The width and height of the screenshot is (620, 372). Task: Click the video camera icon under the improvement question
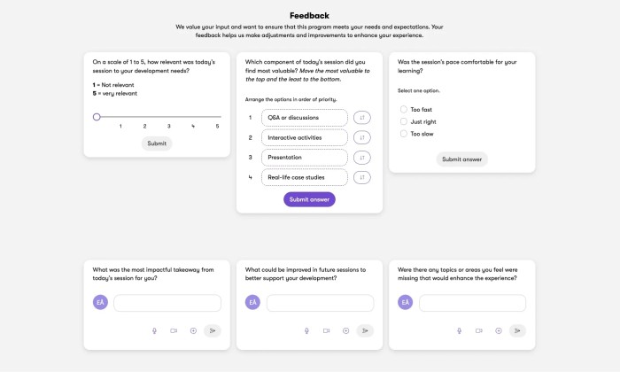click(326, 330)
